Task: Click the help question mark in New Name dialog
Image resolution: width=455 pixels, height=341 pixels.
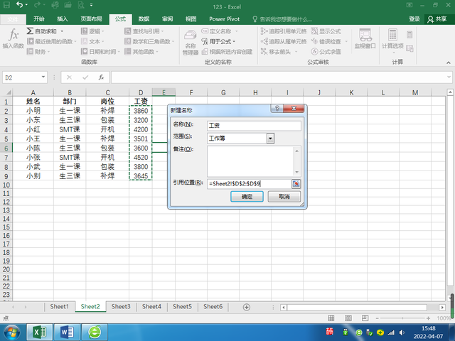Action: pos(277,109)
